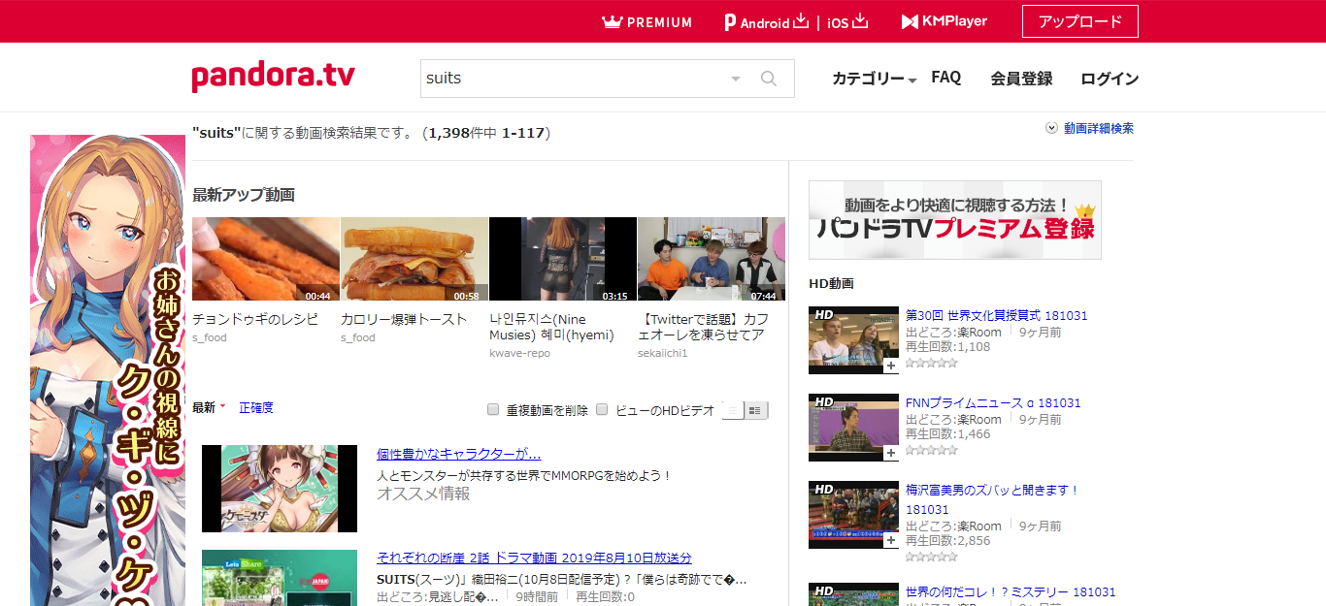The height and width of the screenshot is (606, 1326).
Task: Rate FNNプライムニュース with the star rating
Action: tap(932, 450)
